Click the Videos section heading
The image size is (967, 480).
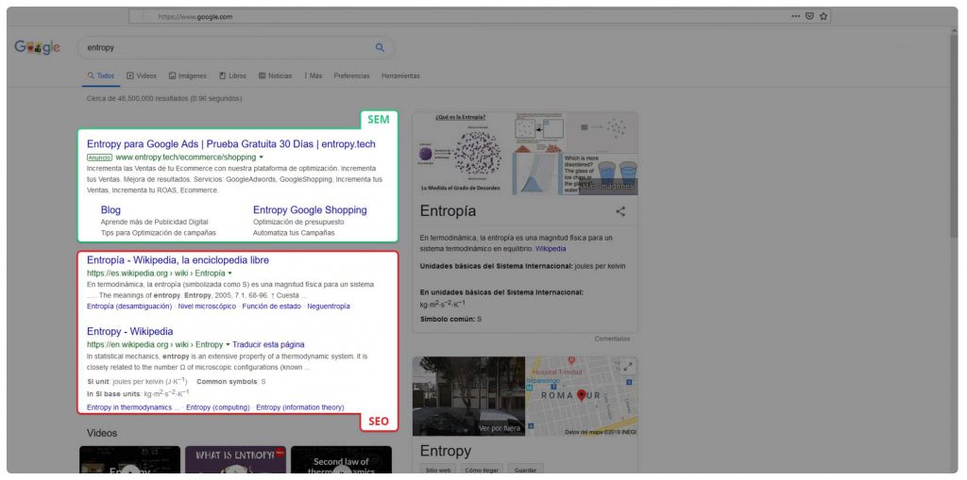102,433
